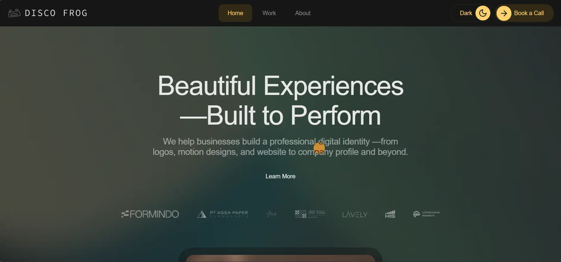Click the Formindo client logo
561x262 pixels.
pos(150,214)
